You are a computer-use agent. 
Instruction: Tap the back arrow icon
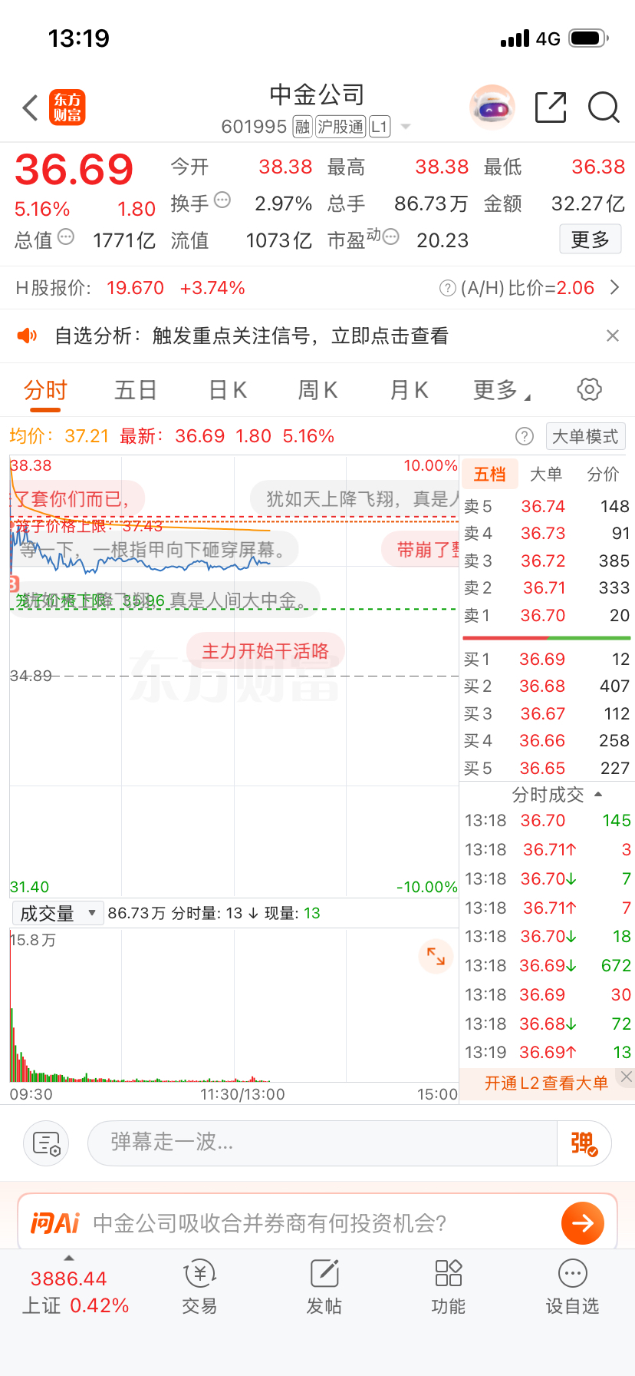coord(31,107)
